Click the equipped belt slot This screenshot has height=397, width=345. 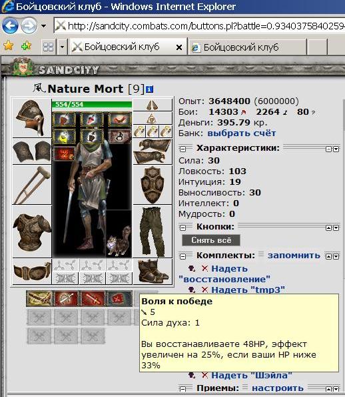pyautogui.click(x=32, y=271)
